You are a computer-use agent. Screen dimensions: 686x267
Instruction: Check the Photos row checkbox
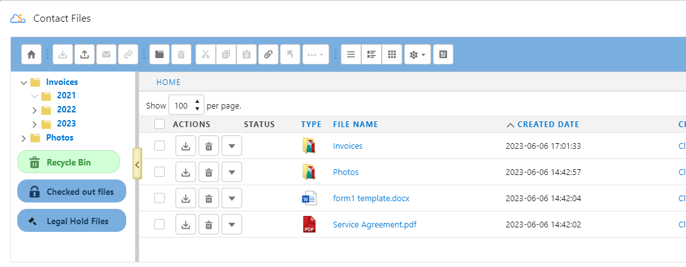pos(159,172)
